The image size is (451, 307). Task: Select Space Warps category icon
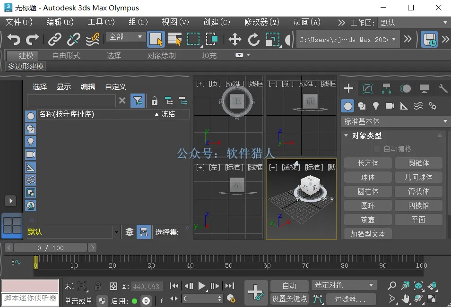tap(418, 106)
